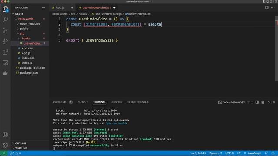Click the editor vertical scrollbar
The image size is (278, 156).
(276, 49)
